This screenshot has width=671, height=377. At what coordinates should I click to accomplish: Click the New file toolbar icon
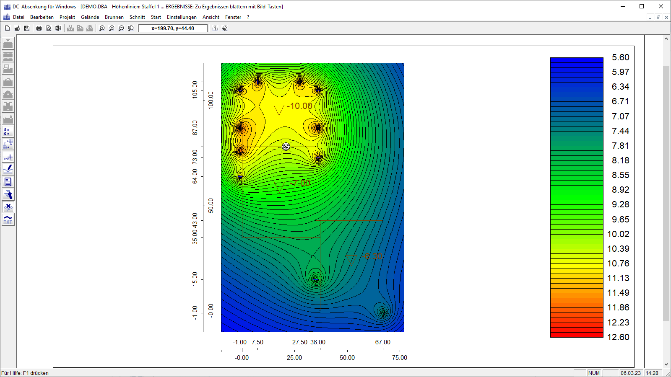8,28
